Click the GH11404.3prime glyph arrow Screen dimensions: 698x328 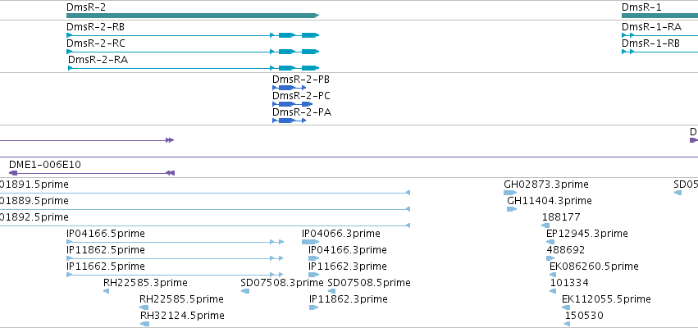click(512, 209)
